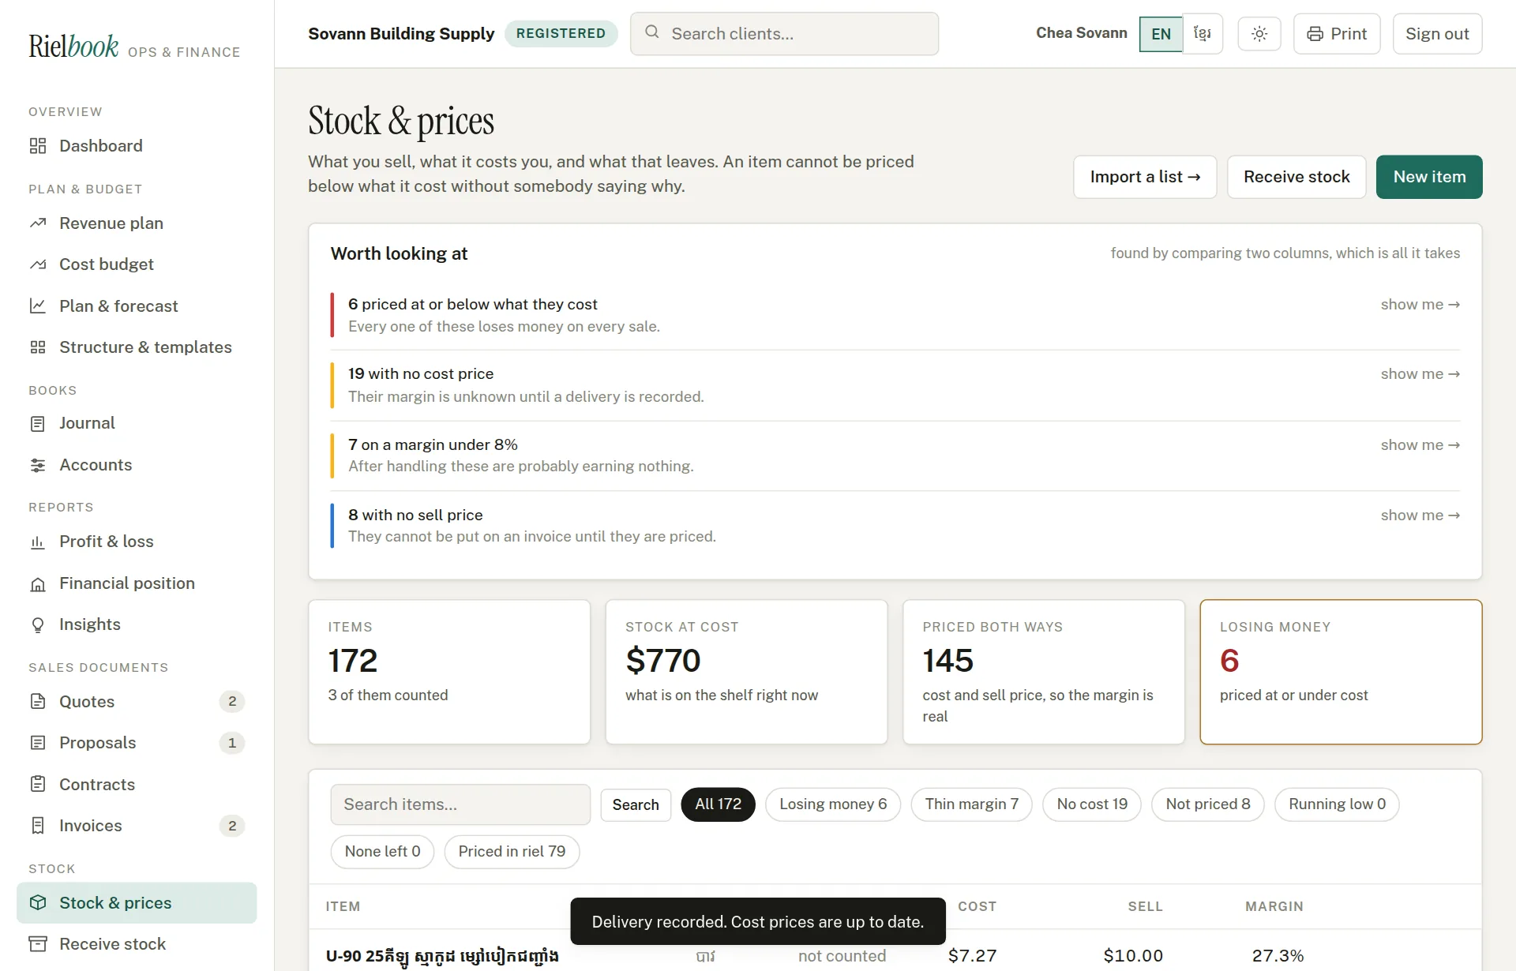Click the Search button beside items field
The image size is (1516, 971).
[x=636, y=804]
